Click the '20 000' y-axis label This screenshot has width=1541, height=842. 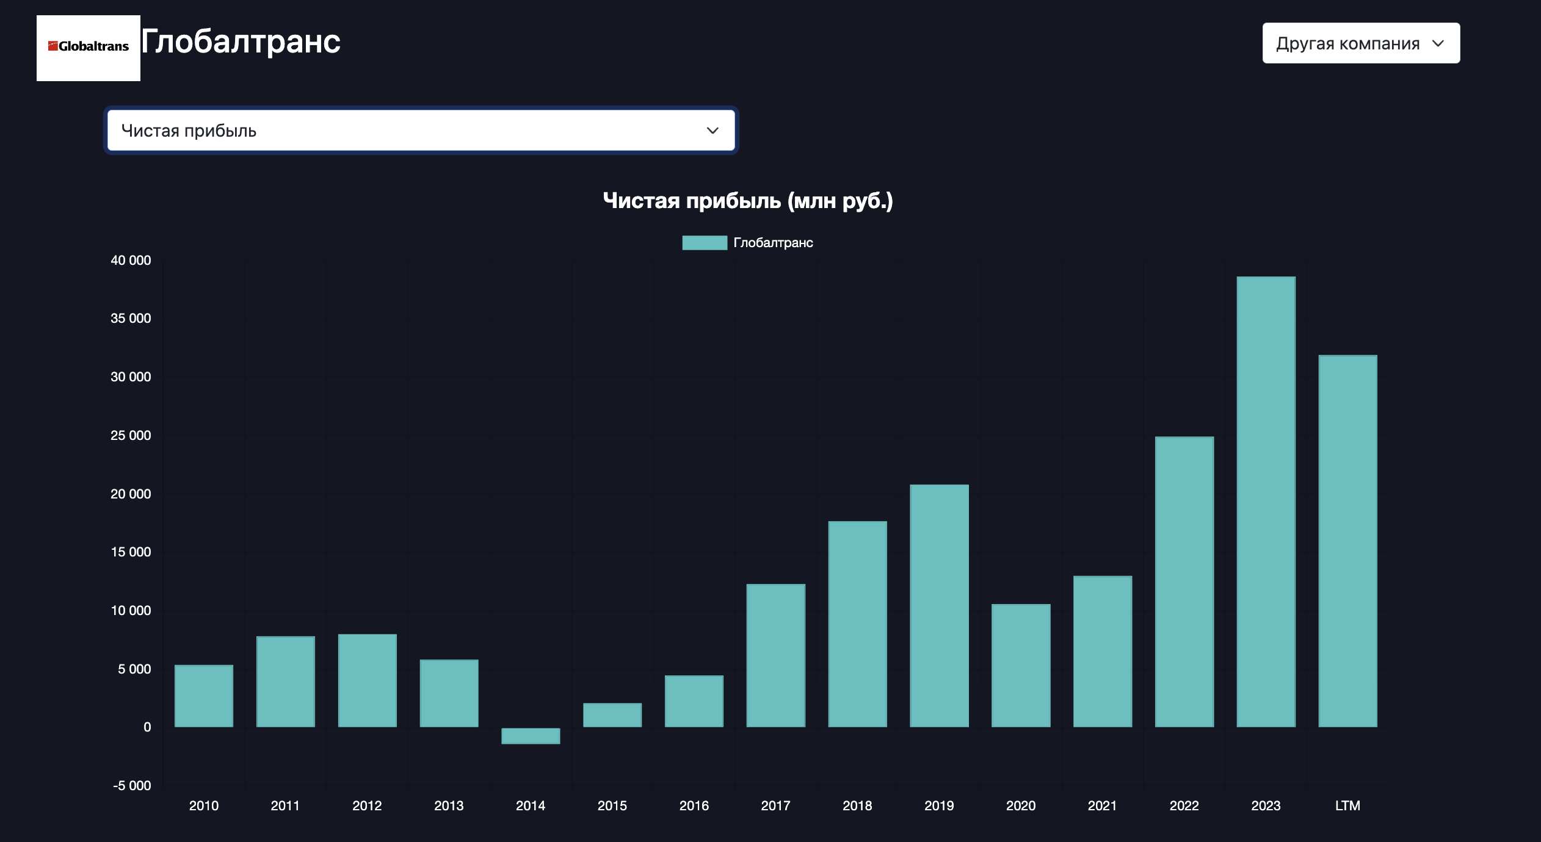(131, 494)
